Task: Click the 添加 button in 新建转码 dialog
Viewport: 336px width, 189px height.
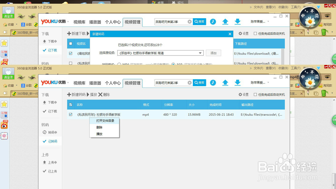Action: click(x=213, y=53)
